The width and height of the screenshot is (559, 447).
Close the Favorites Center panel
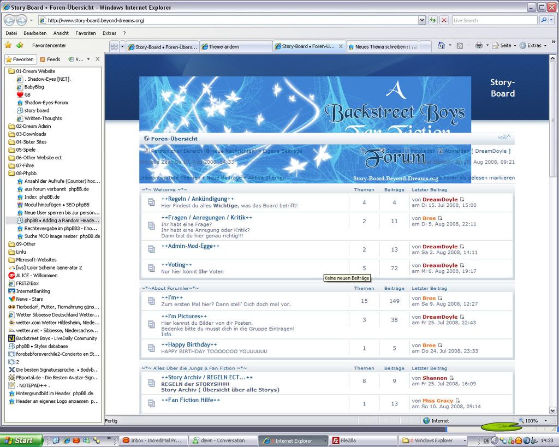[98, 59]
